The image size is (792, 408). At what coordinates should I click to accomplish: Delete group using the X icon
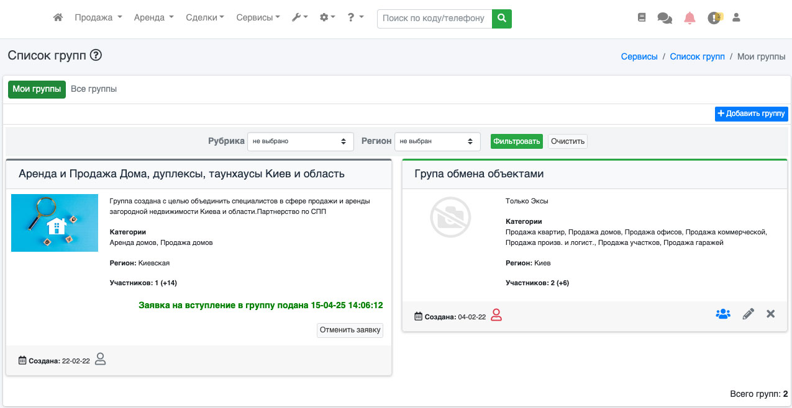tap(770, 314)
